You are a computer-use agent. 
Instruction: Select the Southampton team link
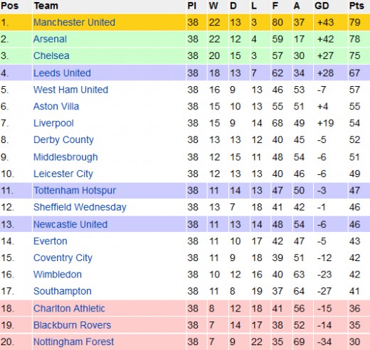63,291
